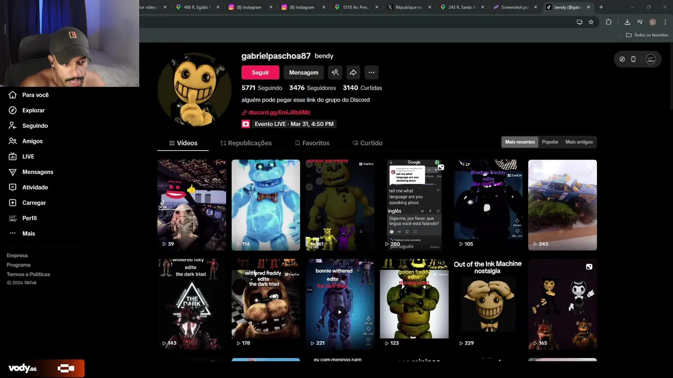Screen dimensions: 673x378
Task: Click the share arrow icon on profile
Action: (x=353, y=72)
